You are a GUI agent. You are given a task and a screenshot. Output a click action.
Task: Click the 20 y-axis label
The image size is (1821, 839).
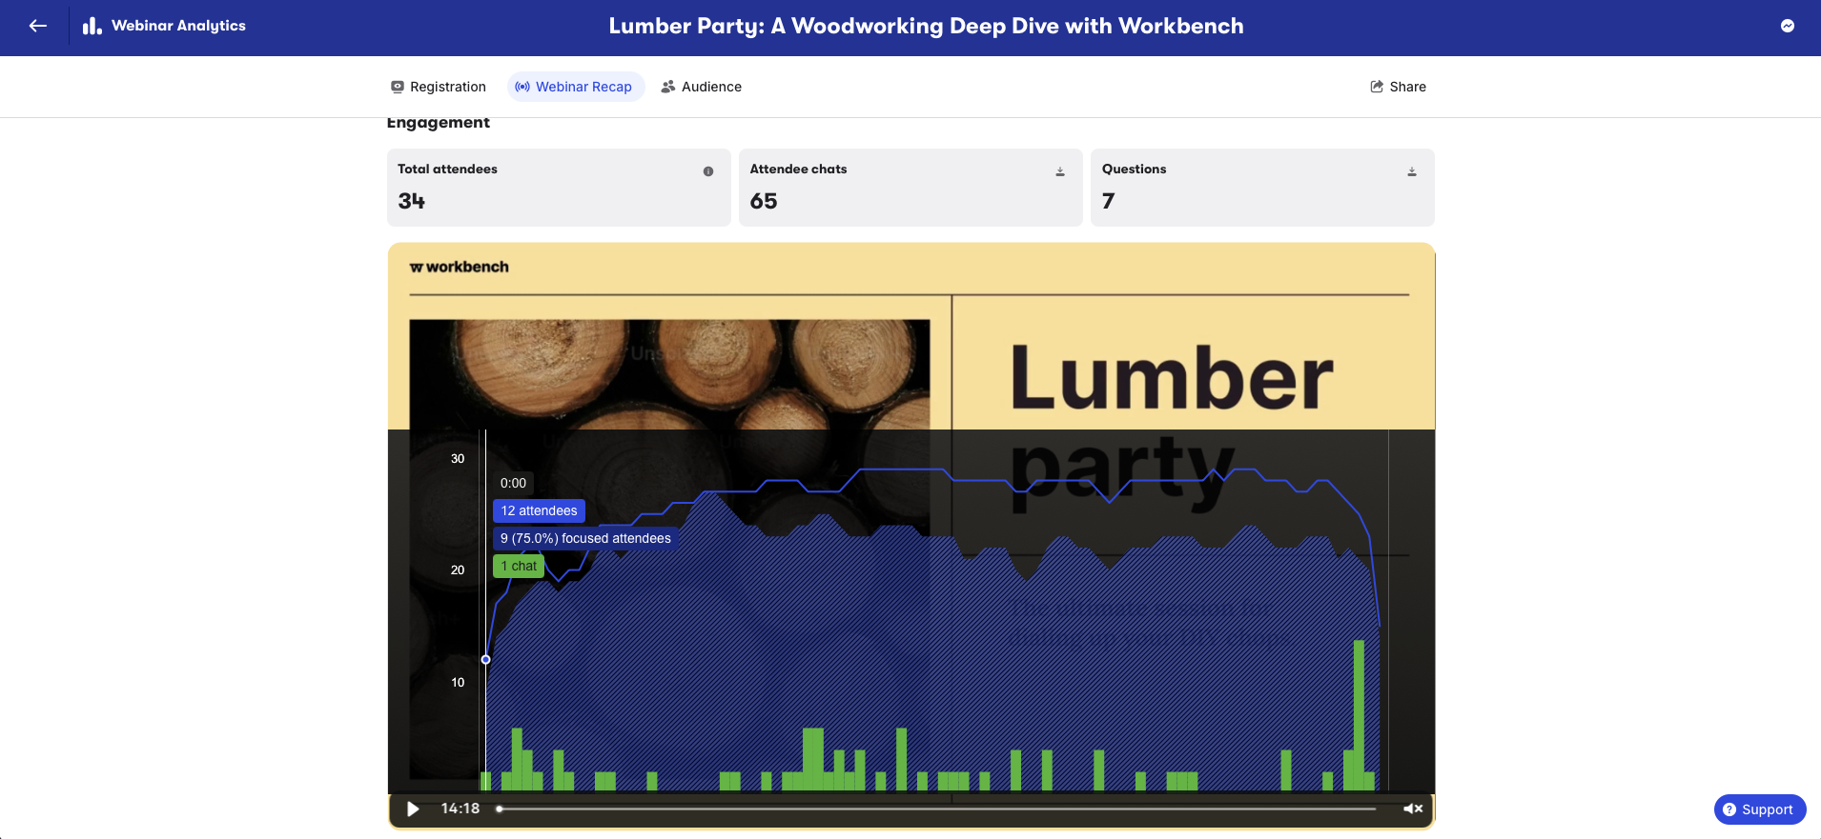coord(458,569)
